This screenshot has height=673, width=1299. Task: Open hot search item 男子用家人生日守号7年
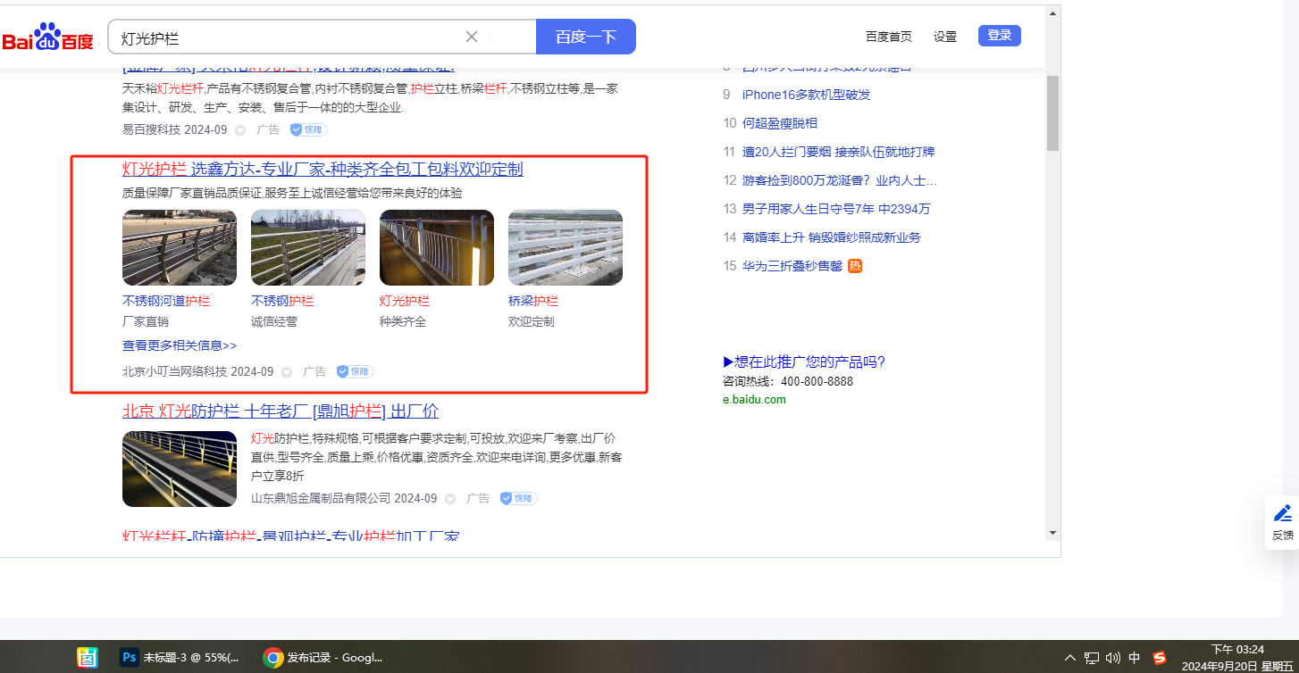pyautogui.click(x=836, y=209)
